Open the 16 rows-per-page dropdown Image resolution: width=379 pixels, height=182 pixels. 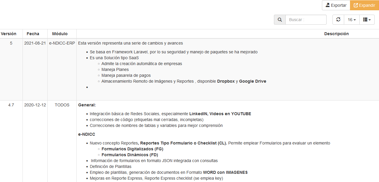tap(351, 20)
